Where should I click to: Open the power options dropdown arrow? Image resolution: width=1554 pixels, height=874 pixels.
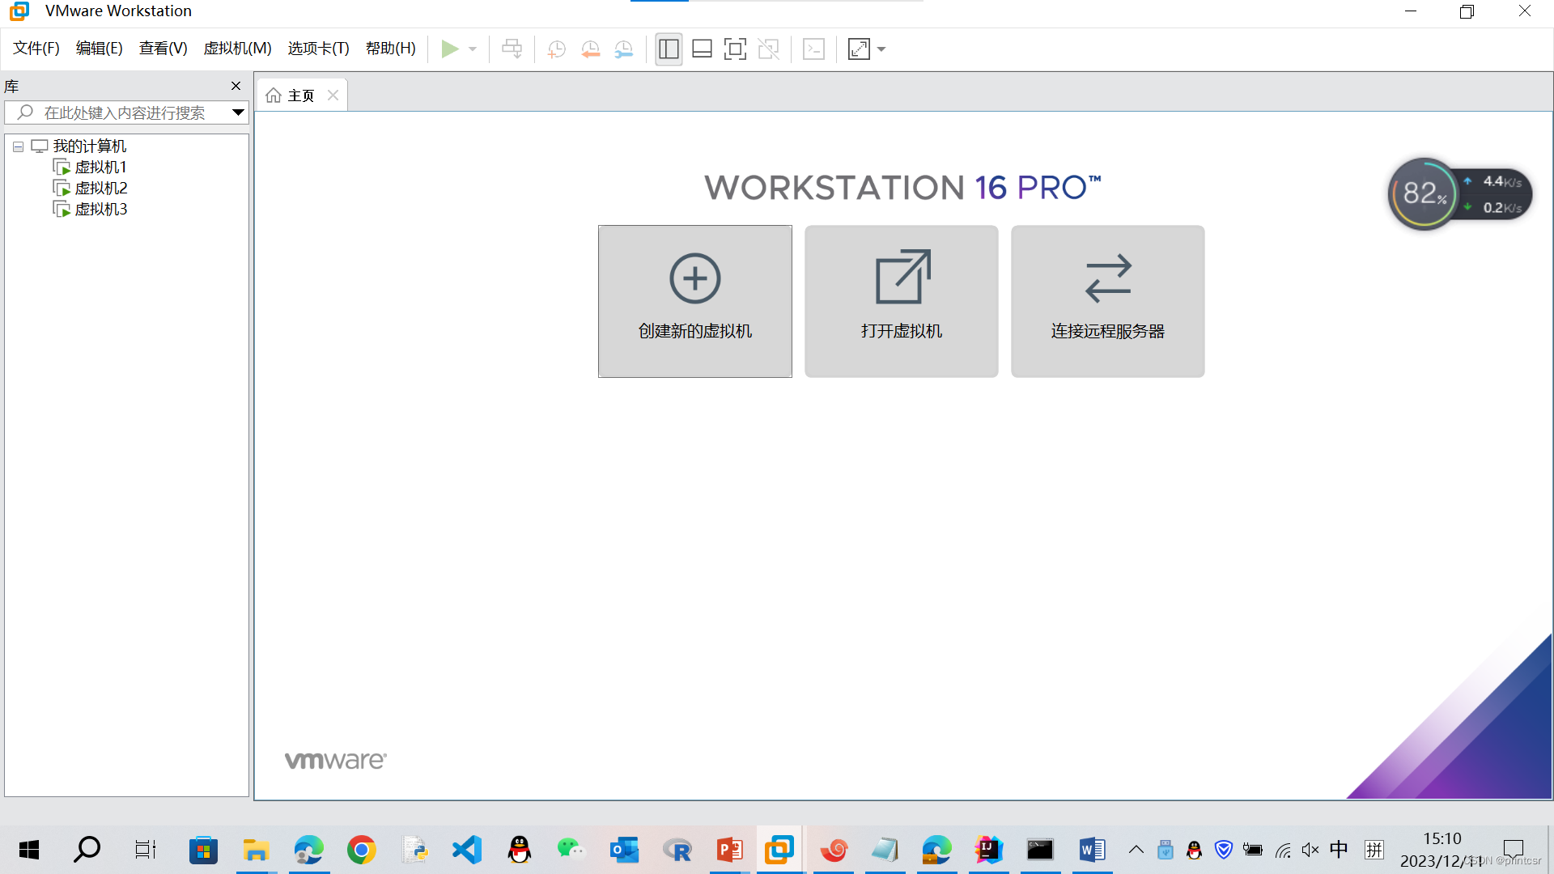(x=473, y=49)
